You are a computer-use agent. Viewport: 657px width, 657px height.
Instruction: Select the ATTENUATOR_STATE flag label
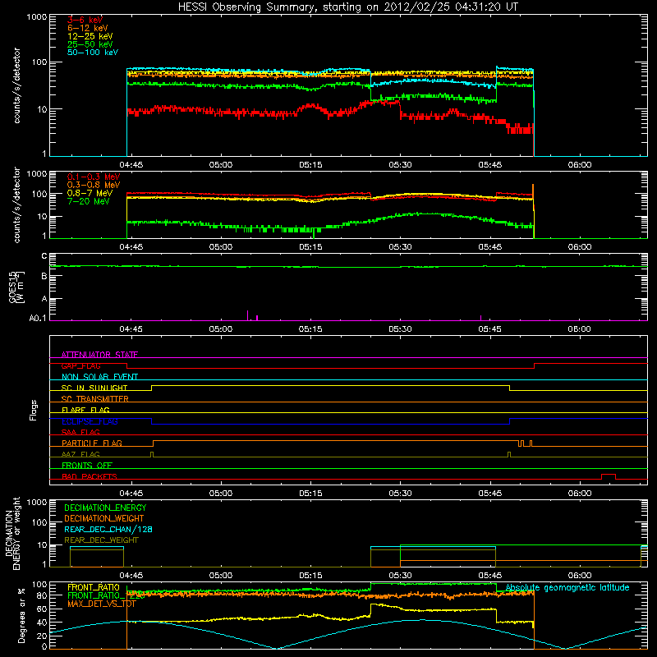(x=99, y=355)
